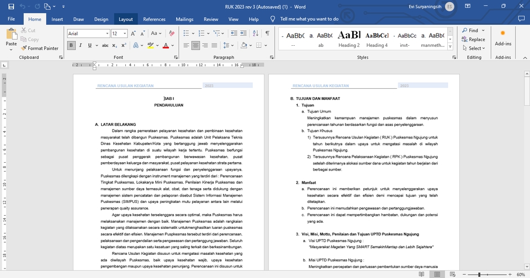Justify the paragraph text
The image size is (530, 278).
214,45
